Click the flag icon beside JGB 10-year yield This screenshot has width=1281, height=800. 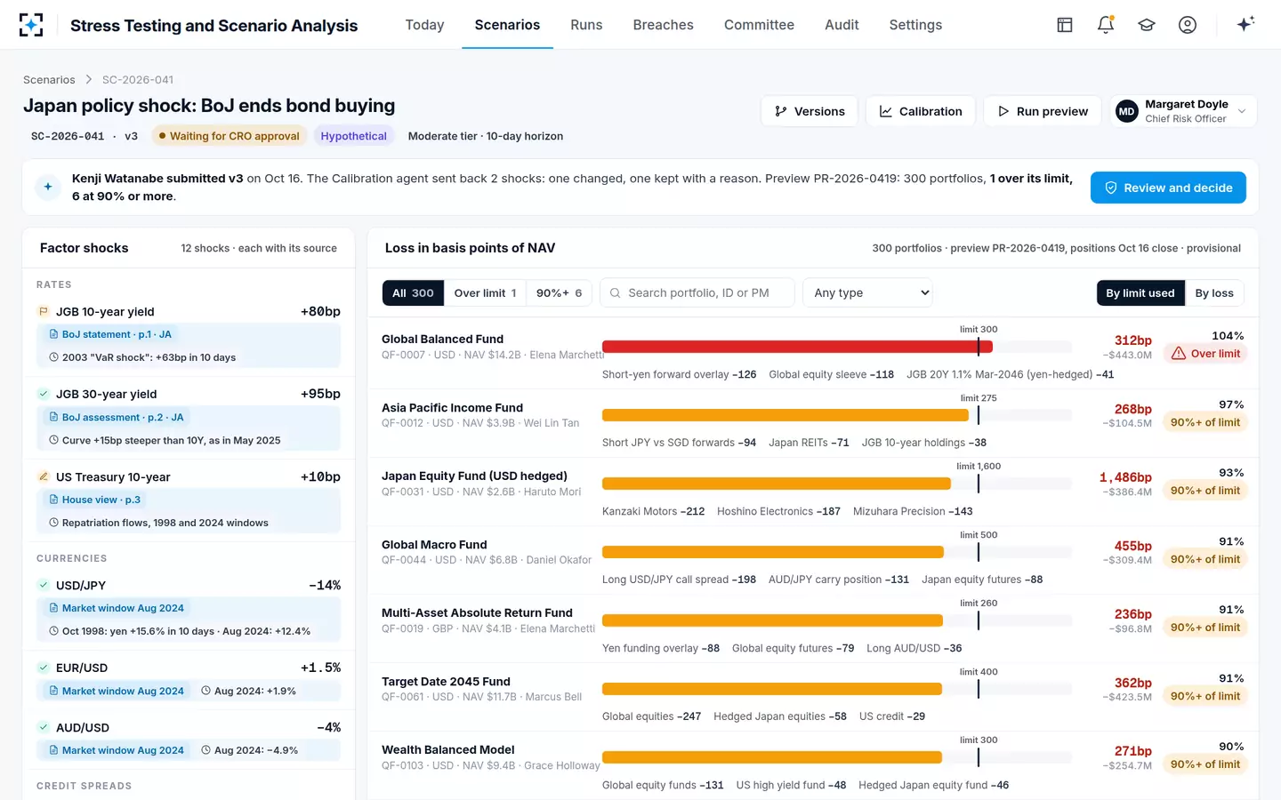click(43, 311)
